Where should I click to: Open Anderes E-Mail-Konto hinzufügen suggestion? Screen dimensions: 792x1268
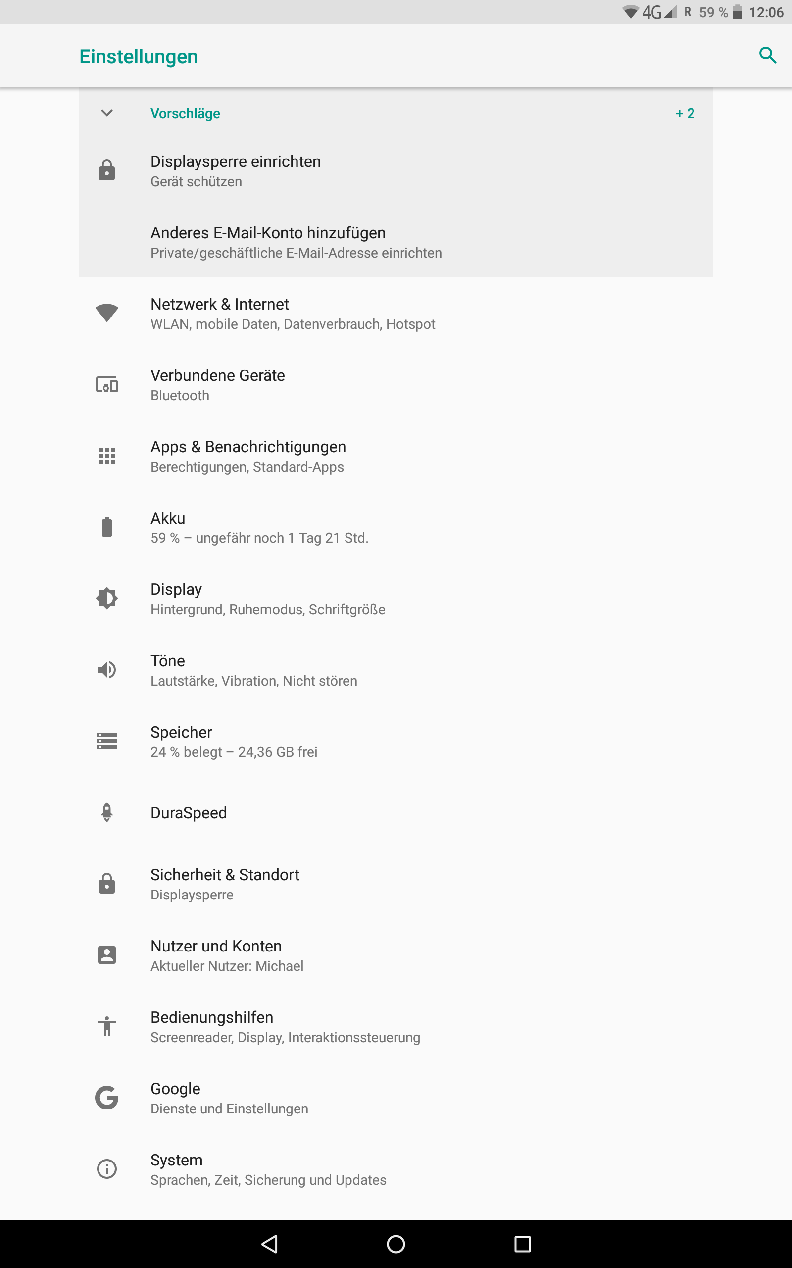[296, 242]
